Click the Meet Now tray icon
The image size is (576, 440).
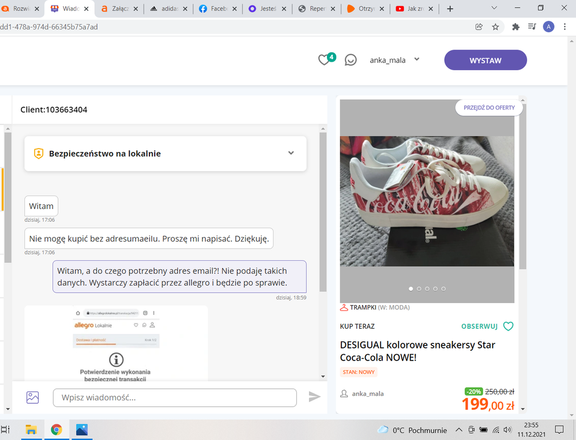click(x=471, y=430)
